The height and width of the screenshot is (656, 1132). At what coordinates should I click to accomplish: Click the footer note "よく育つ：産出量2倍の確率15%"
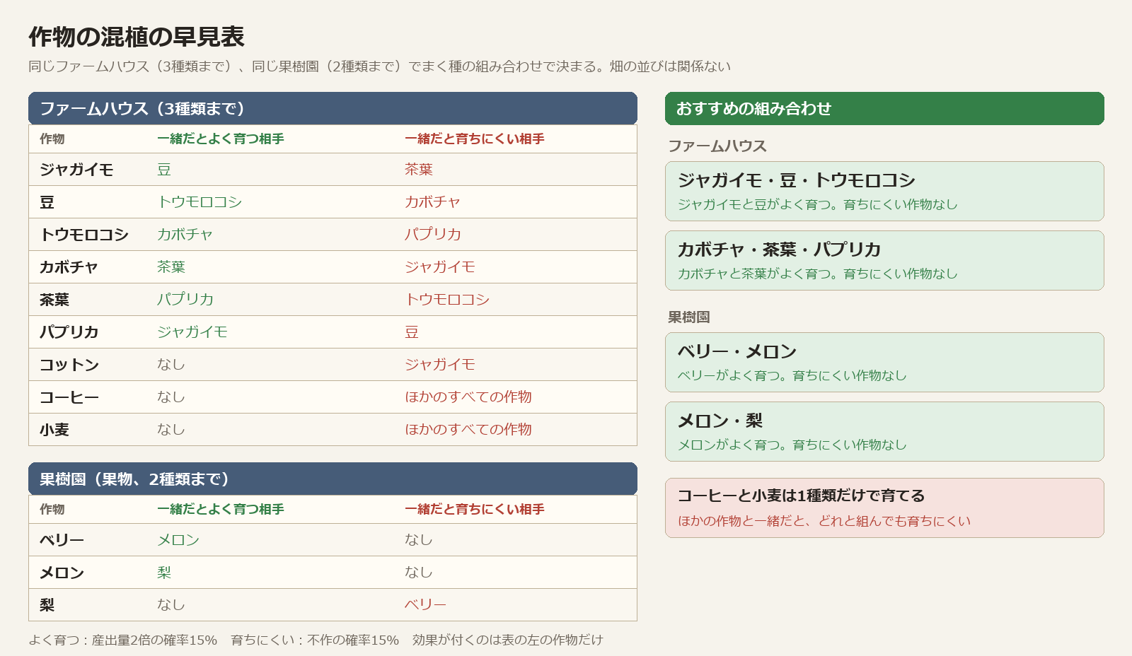pos(123,640)
